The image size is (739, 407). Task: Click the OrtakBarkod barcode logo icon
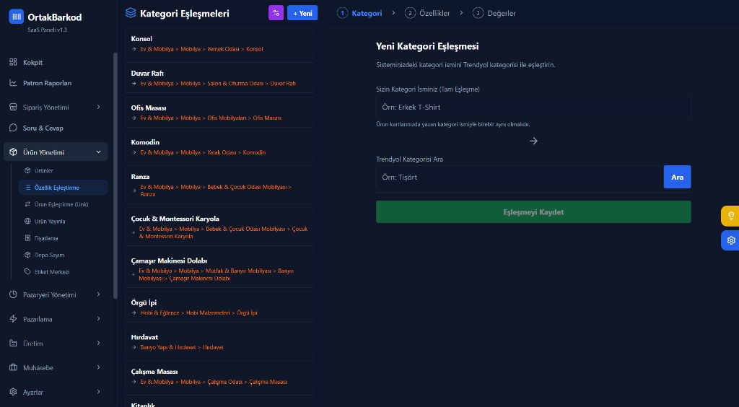click(x=16, y=17)
